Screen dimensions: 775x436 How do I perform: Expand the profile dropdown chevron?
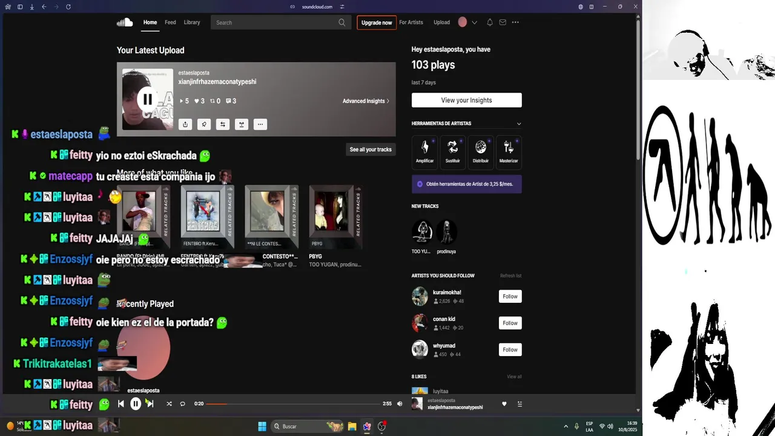pos(474,22)
